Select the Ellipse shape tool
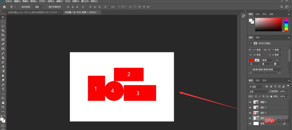Viewport: 292px width, 130px height. [x=3, y=98]
